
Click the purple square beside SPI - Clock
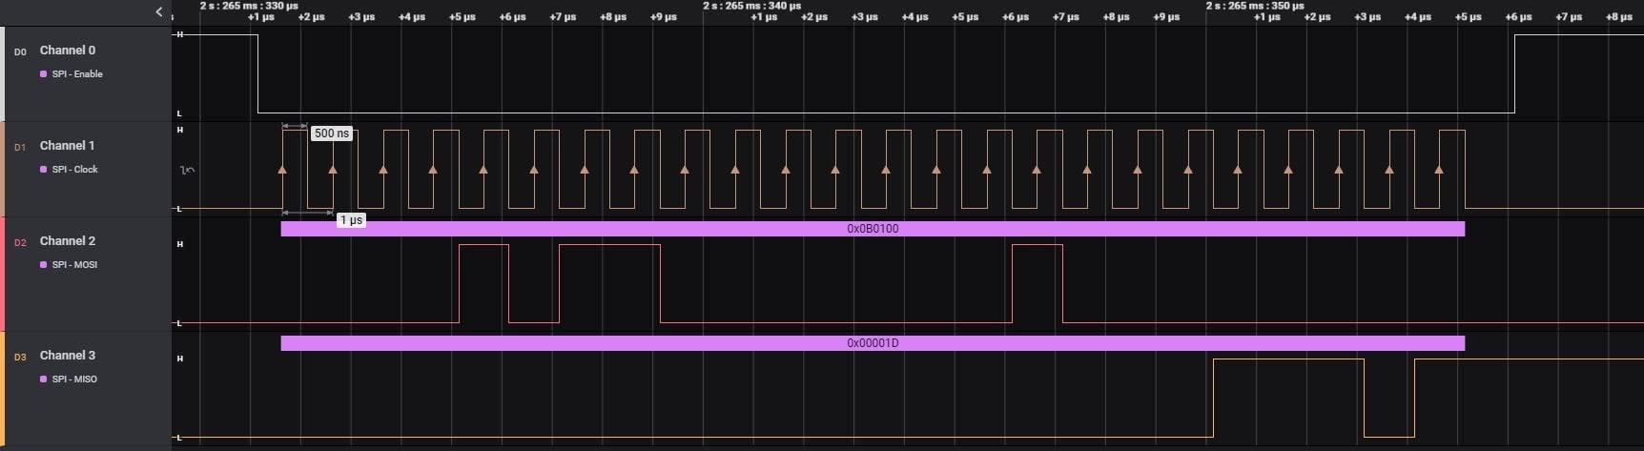(x=44, y=170)
